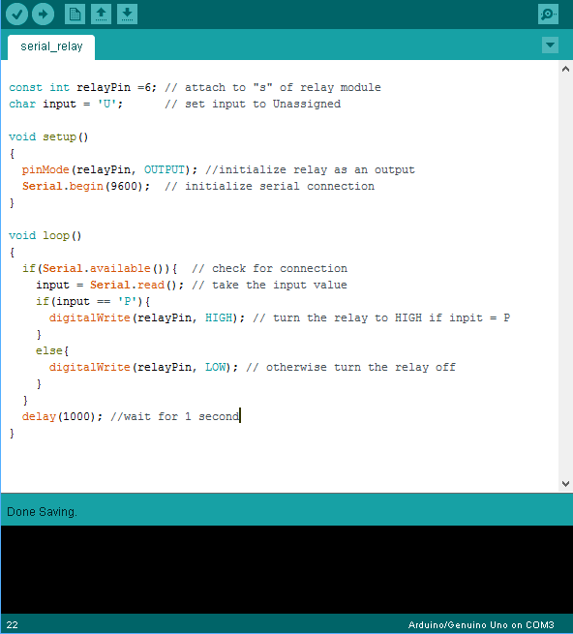Click the Upload arrow icon
Image resolution: width=573 pixels, height=634 pixels.
(x=43, y=15)
